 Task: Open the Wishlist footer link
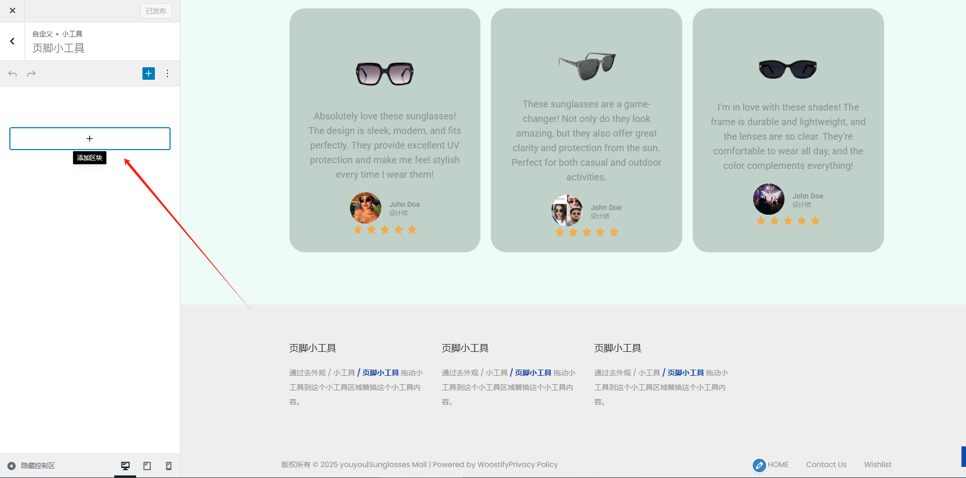tap(877, 464)
